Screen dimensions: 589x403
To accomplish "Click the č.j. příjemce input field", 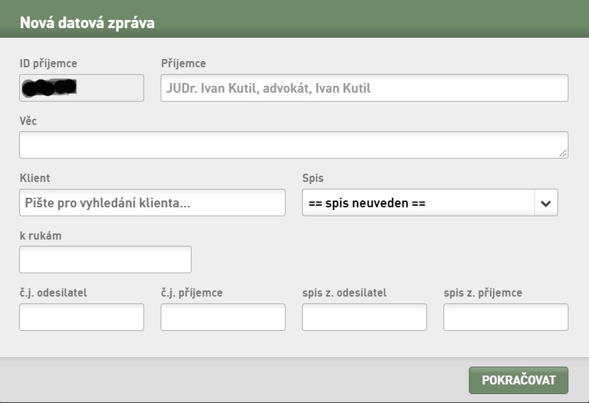I will coord(223,317).
